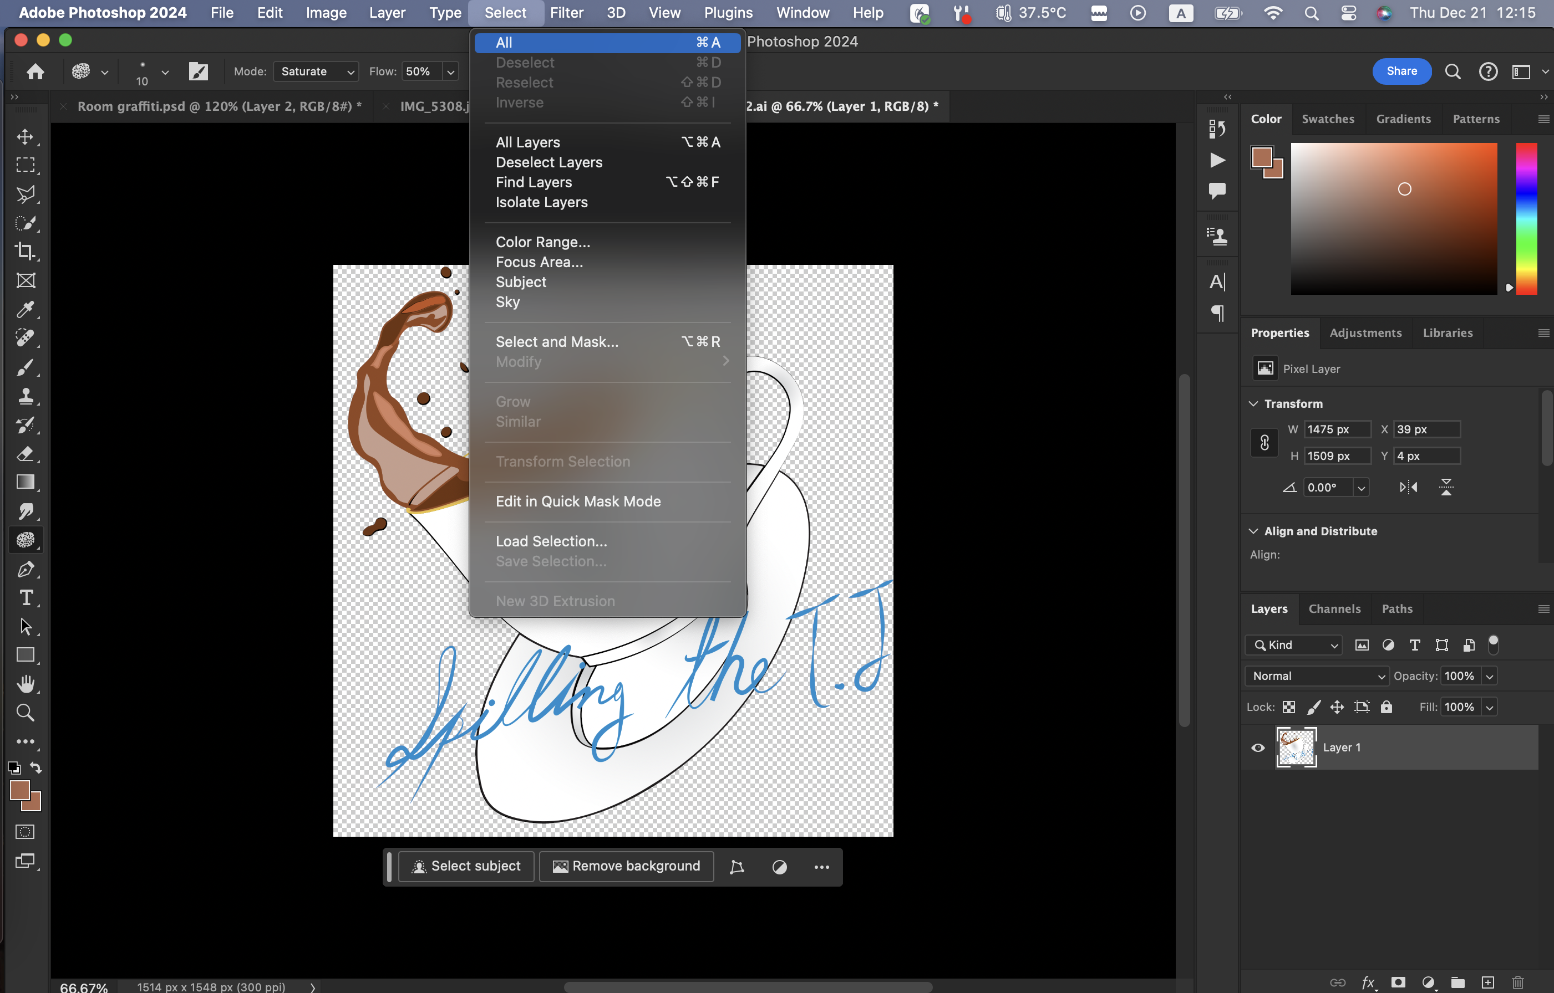Screen dimensions: 1554x993
Task: Click the Flow percentage input field
Action: (x=421, y=71)
